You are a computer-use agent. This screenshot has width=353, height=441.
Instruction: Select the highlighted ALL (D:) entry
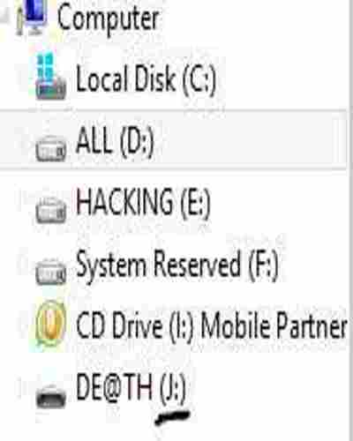click(x=173, y=139)
